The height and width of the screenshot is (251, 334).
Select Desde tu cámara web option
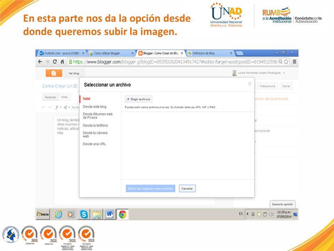(x=95, y=135)
